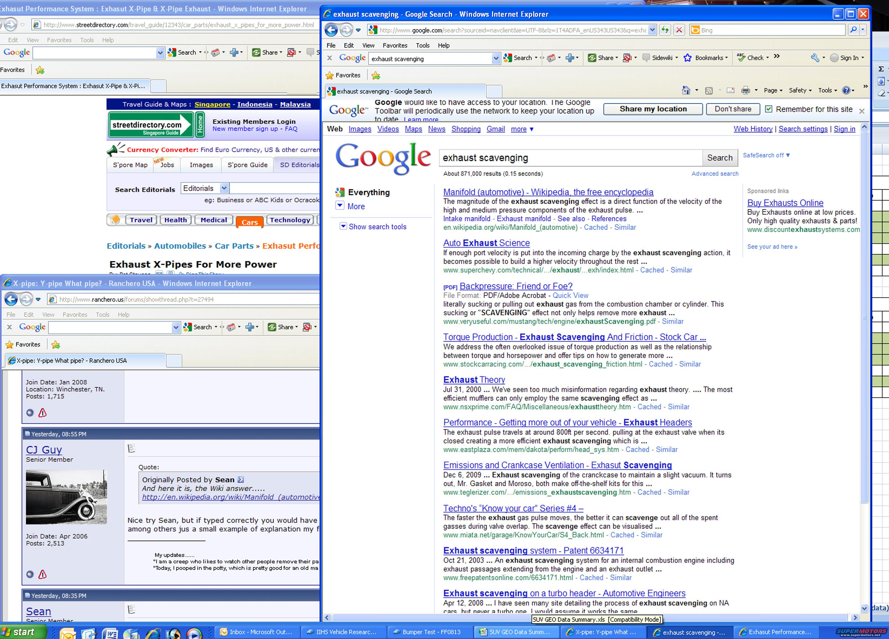Screen dimensions: 889x639
Task: Click the Bookmarks star icon
Action: (x=687, y=58)
